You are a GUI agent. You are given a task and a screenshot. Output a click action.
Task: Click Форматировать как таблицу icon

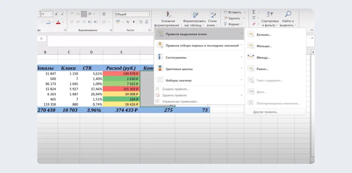coord(194,15)
